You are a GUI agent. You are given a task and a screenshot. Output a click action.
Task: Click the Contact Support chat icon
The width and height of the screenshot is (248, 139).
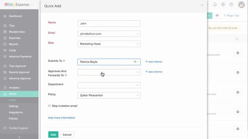[x=5, y=128]
